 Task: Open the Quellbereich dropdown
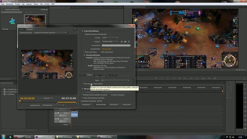pos(53,105)
